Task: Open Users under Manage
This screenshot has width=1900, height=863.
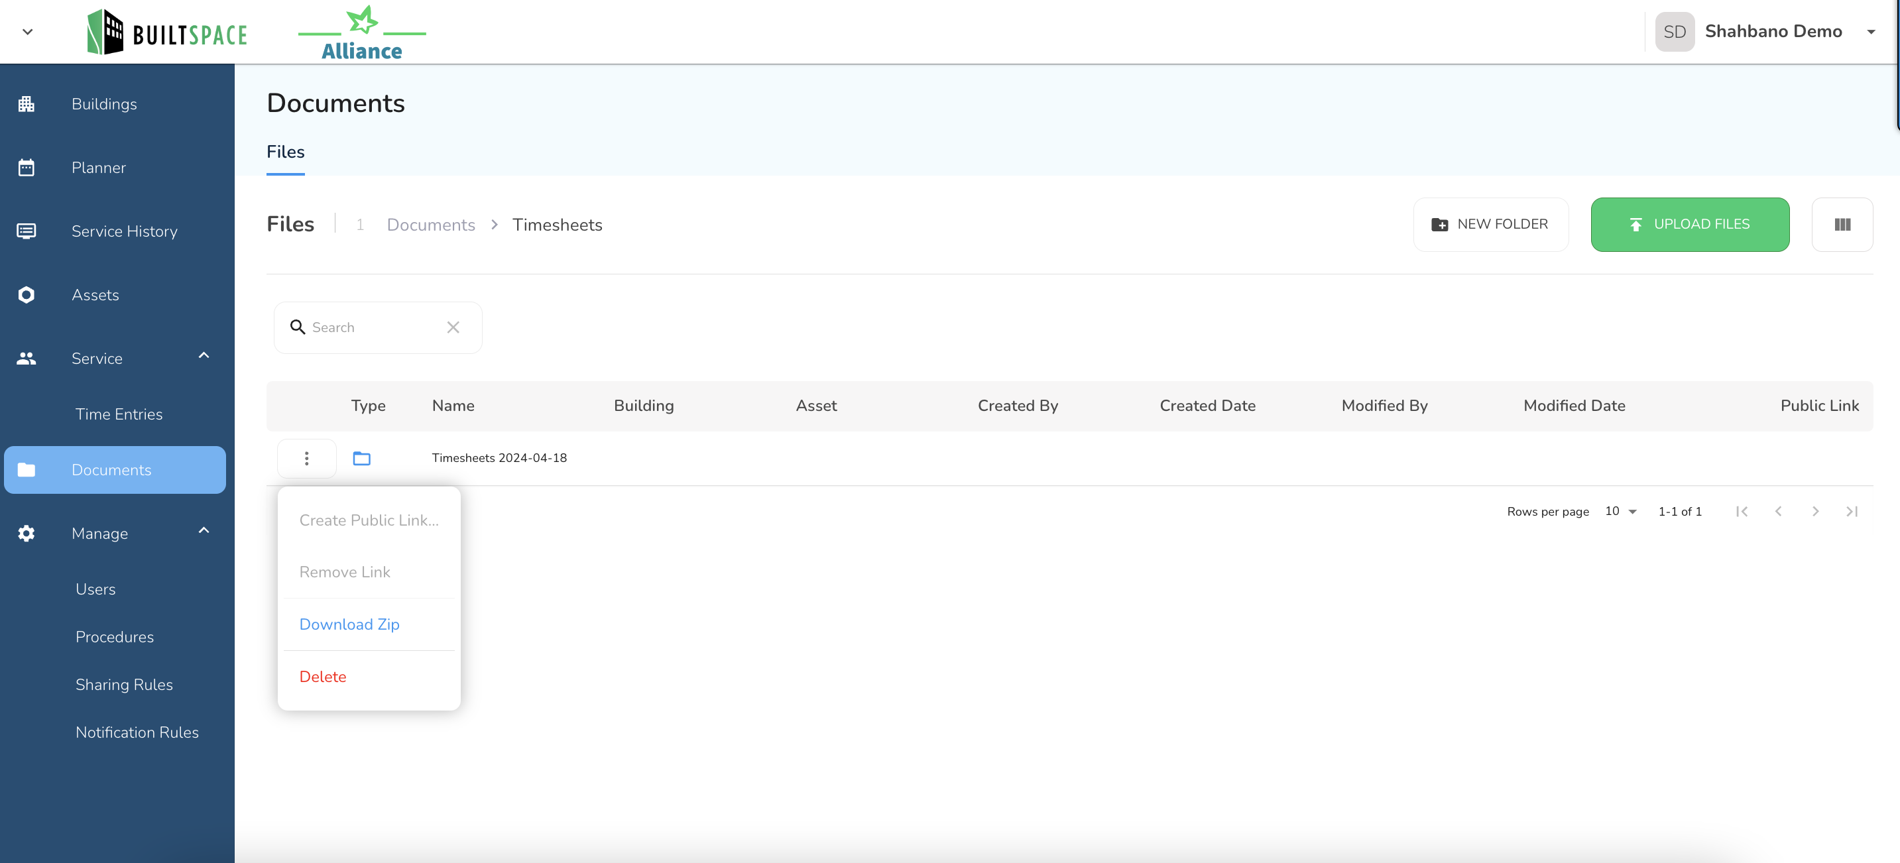Action: (96, 589)
